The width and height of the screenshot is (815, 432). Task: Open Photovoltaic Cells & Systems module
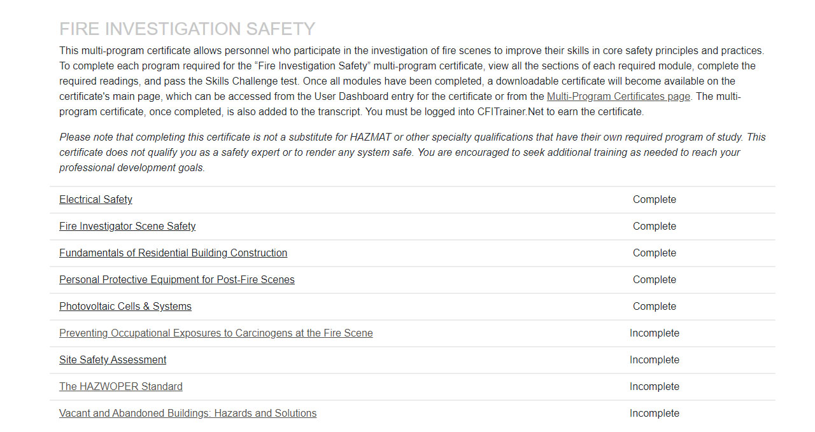[x=125, y=306]
